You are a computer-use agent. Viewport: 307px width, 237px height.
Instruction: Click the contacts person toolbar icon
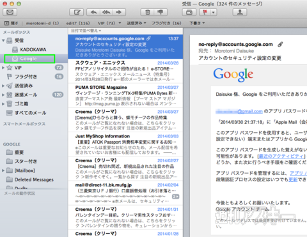pos(240,12)
